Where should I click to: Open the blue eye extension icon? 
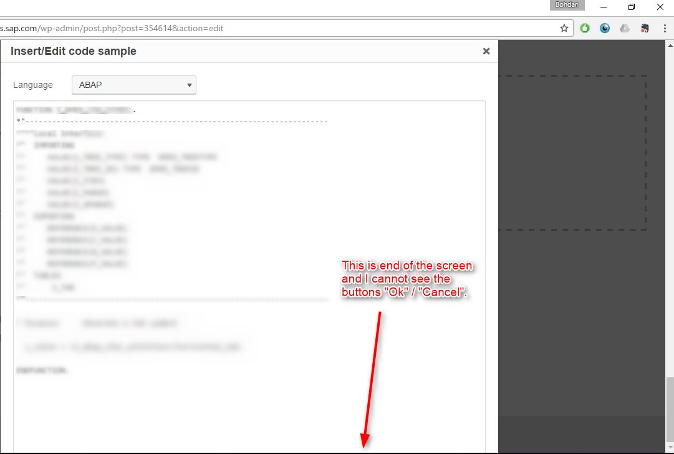point(605,28)
